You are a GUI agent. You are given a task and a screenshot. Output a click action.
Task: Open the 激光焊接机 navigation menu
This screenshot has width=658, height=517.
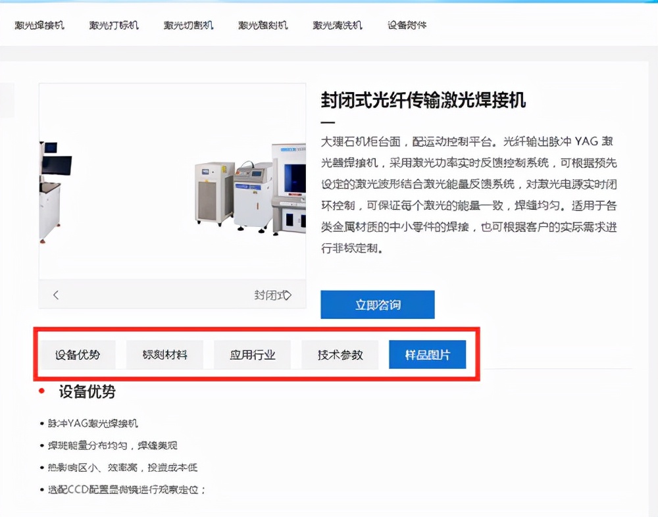click(x=39, y=26)
